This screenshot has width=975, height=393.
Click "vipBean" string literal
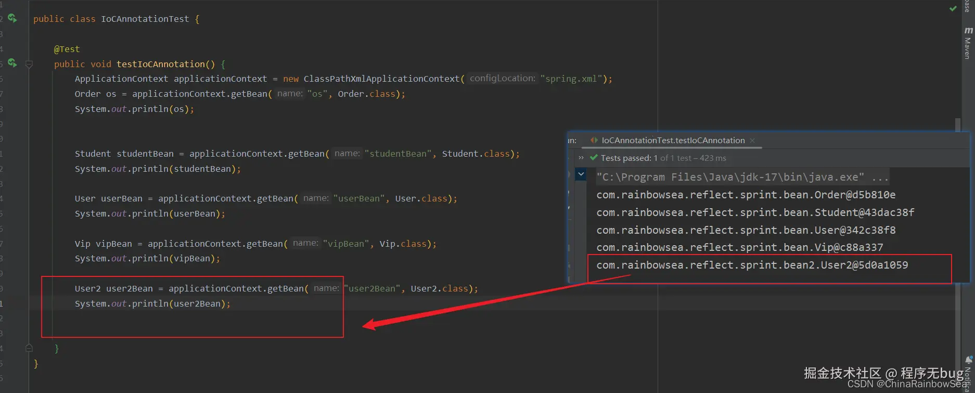coord(346,244)
